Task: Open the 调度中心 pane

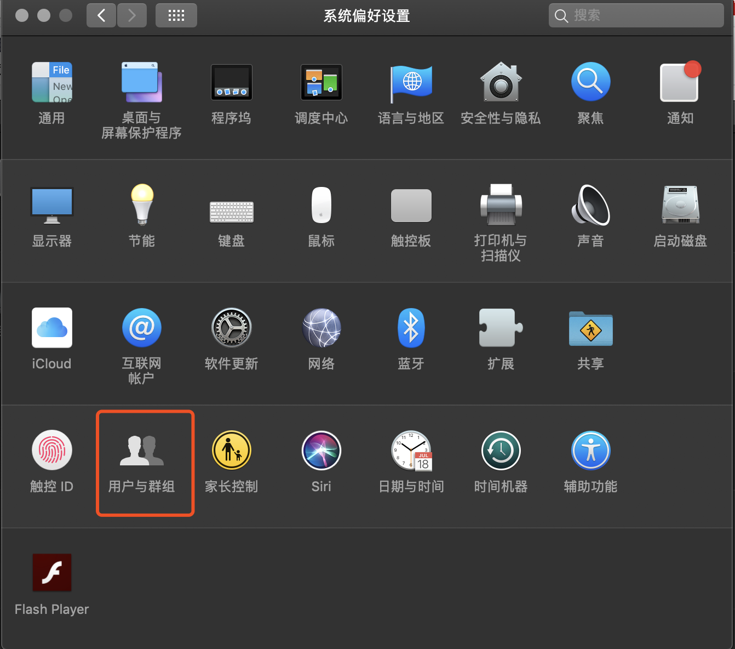Action: tap(321, 90)
